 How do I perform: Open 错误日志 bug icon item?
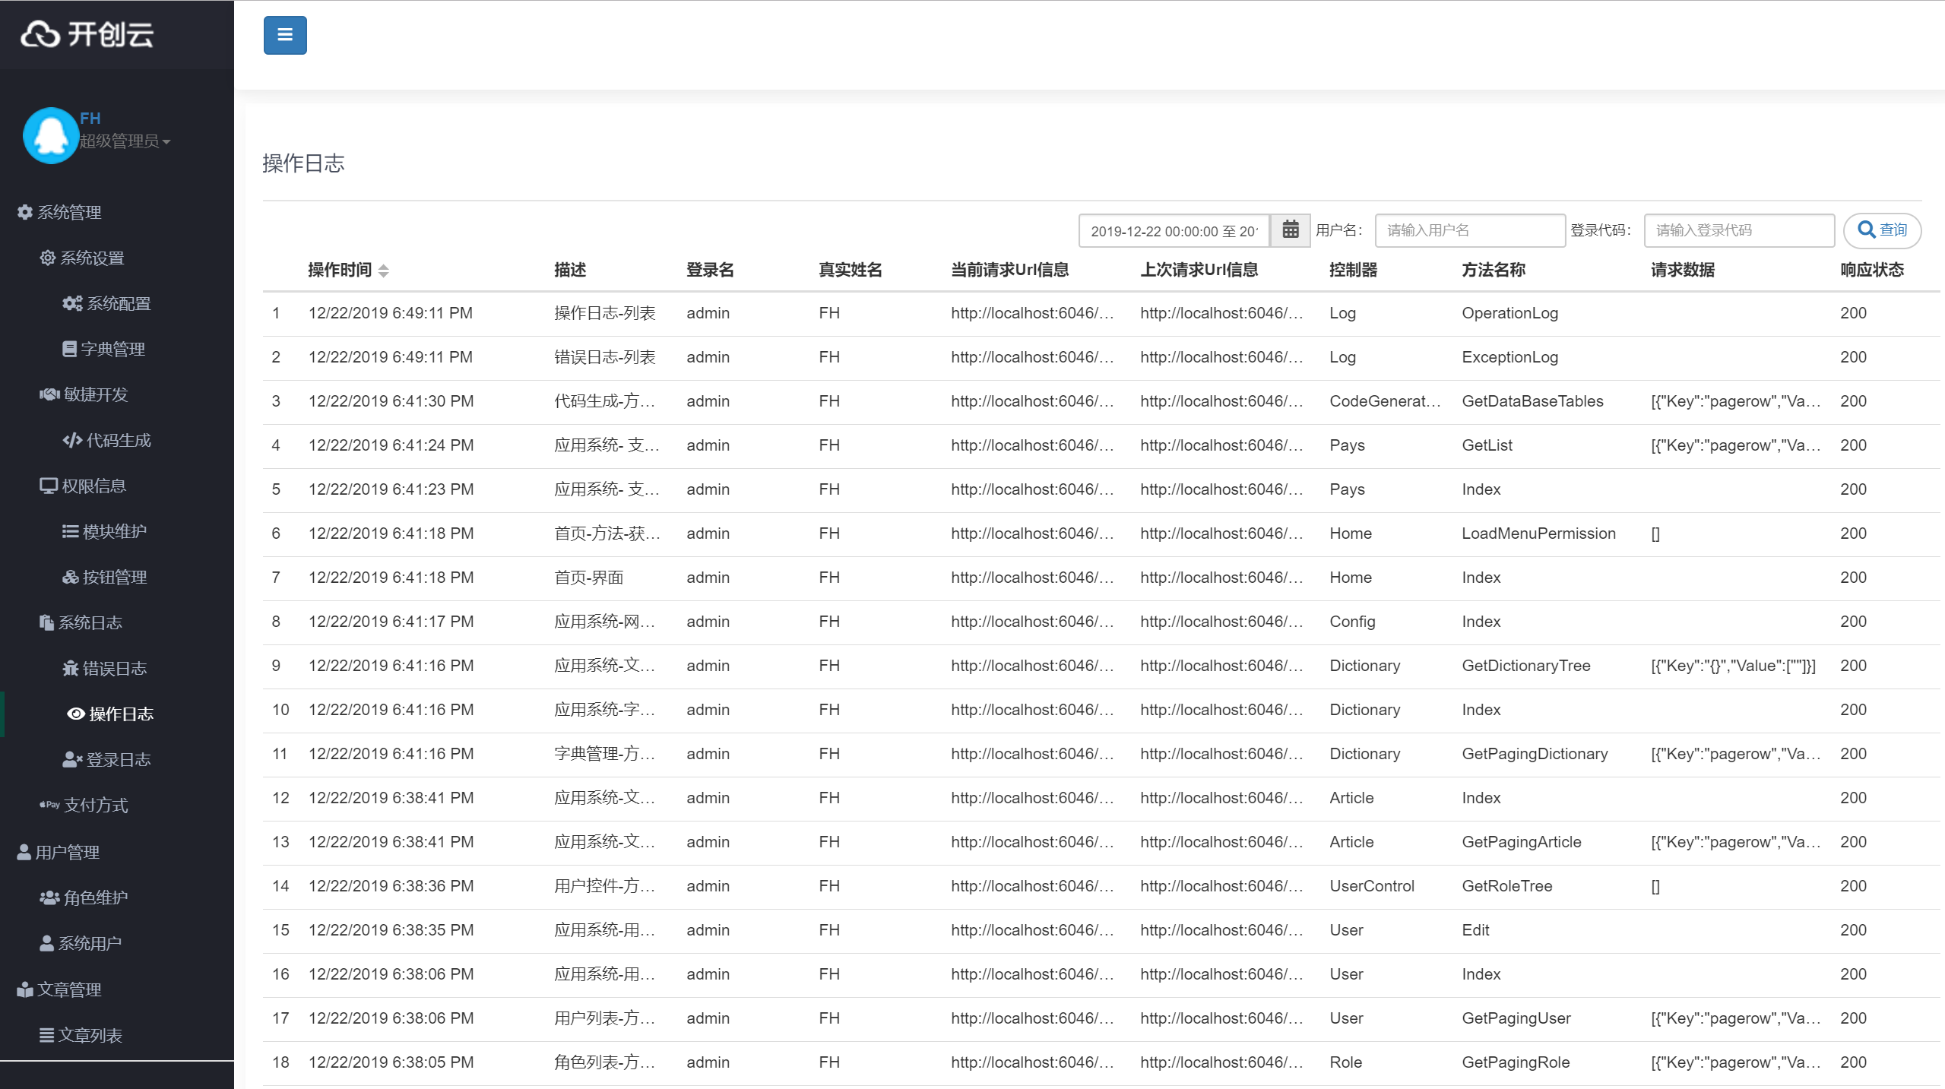(x=105, y=668)
